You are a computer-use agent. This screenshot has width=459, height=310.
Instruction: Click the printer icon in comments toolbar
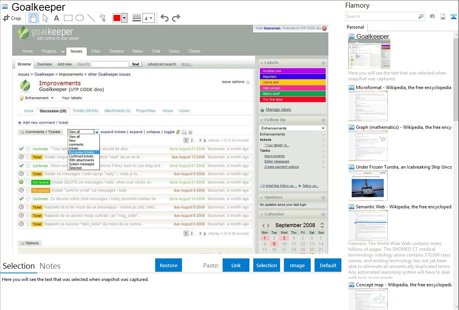pyautogui.click(x=184, y=132)
